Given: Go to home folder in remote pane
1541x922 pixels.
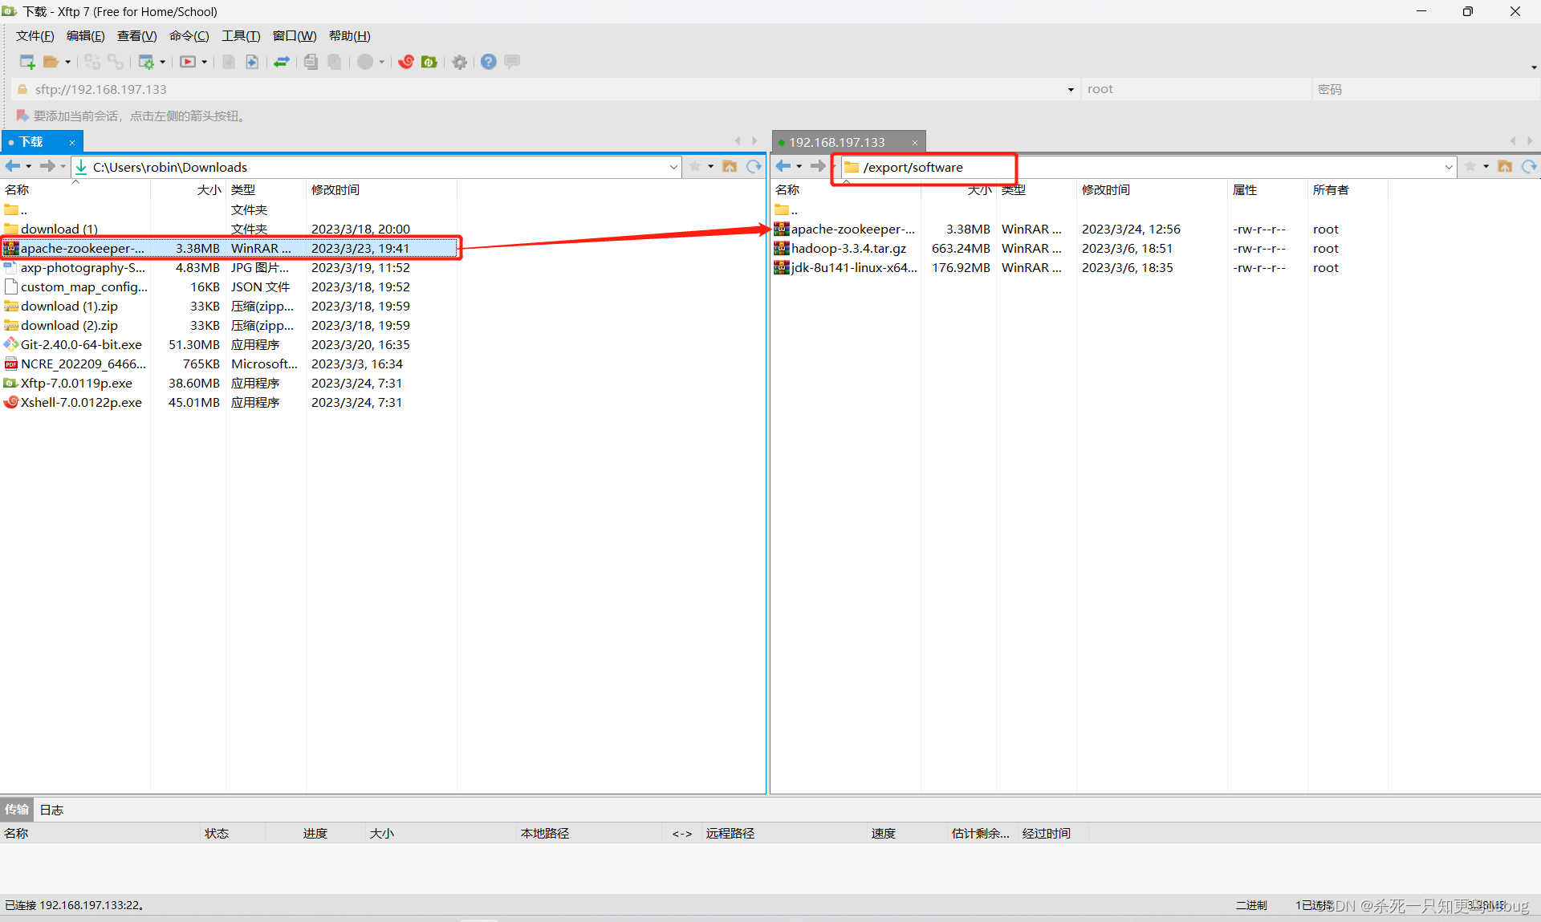Looking at the screenshot, I should [1505, 166].
